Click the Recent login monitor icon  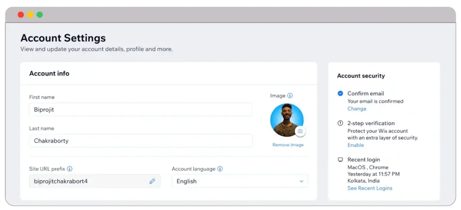[340, 160]
